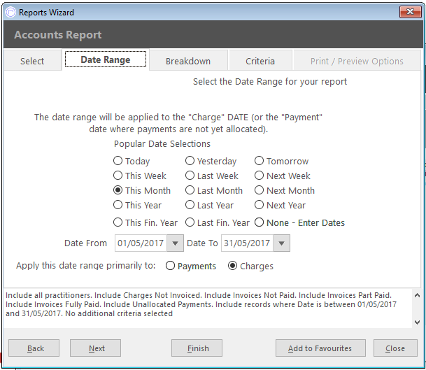Click the Reports Wizard title bar icon
The image size is (426, 370).
point(11,12)
